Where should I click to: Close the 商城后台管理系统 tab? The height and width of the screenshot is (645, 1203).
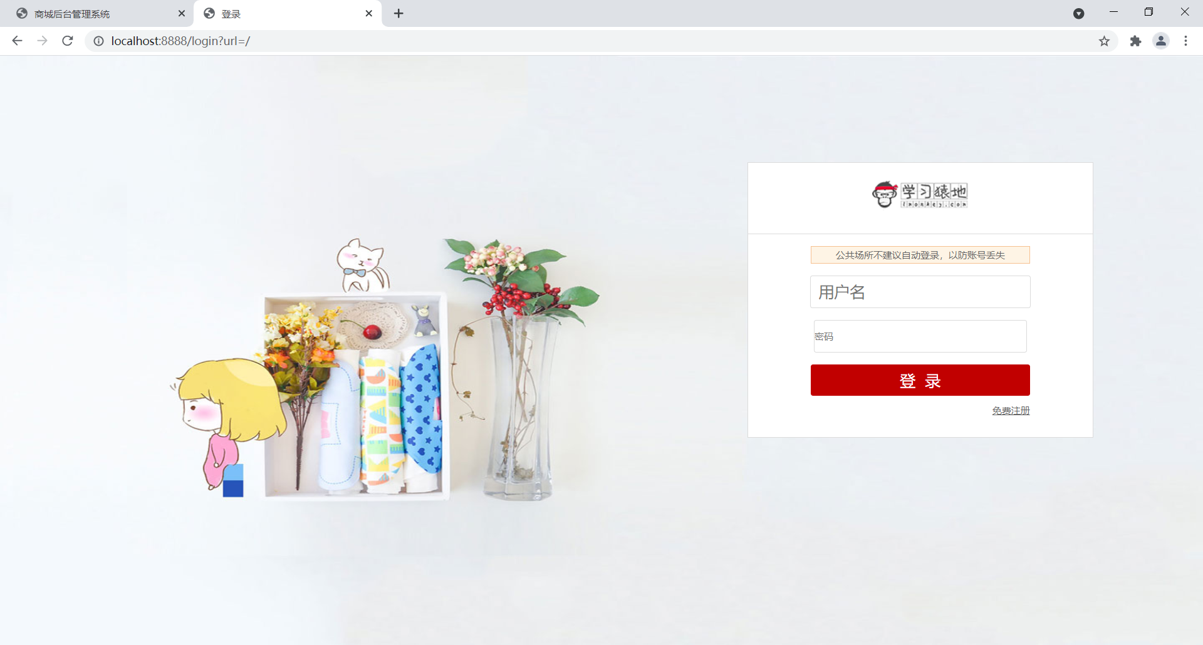tap(182, 13)
